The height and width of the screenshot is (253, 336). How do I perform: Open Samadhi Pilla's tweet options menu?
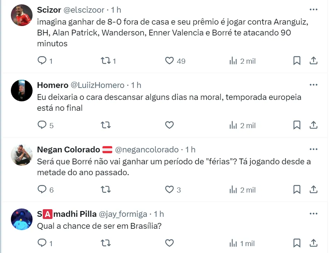[313, 214]
